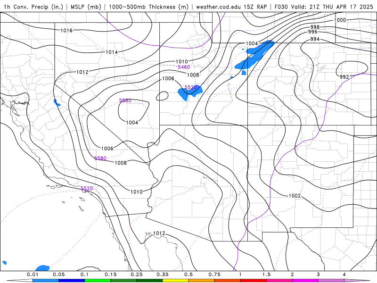
Task: Choose the magenta 2–3 legend swatch
Action: pos(305,281)
